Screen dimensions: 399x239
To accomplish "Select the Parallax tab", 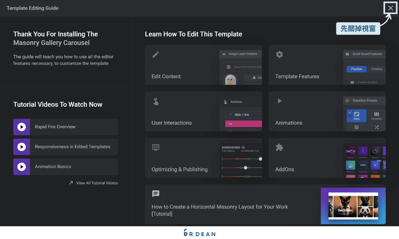I will pos(357,69).
